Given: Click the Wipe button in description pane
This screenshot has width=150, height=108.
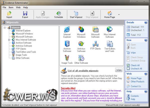Looking at the screenshot, I should click(119, 70).
